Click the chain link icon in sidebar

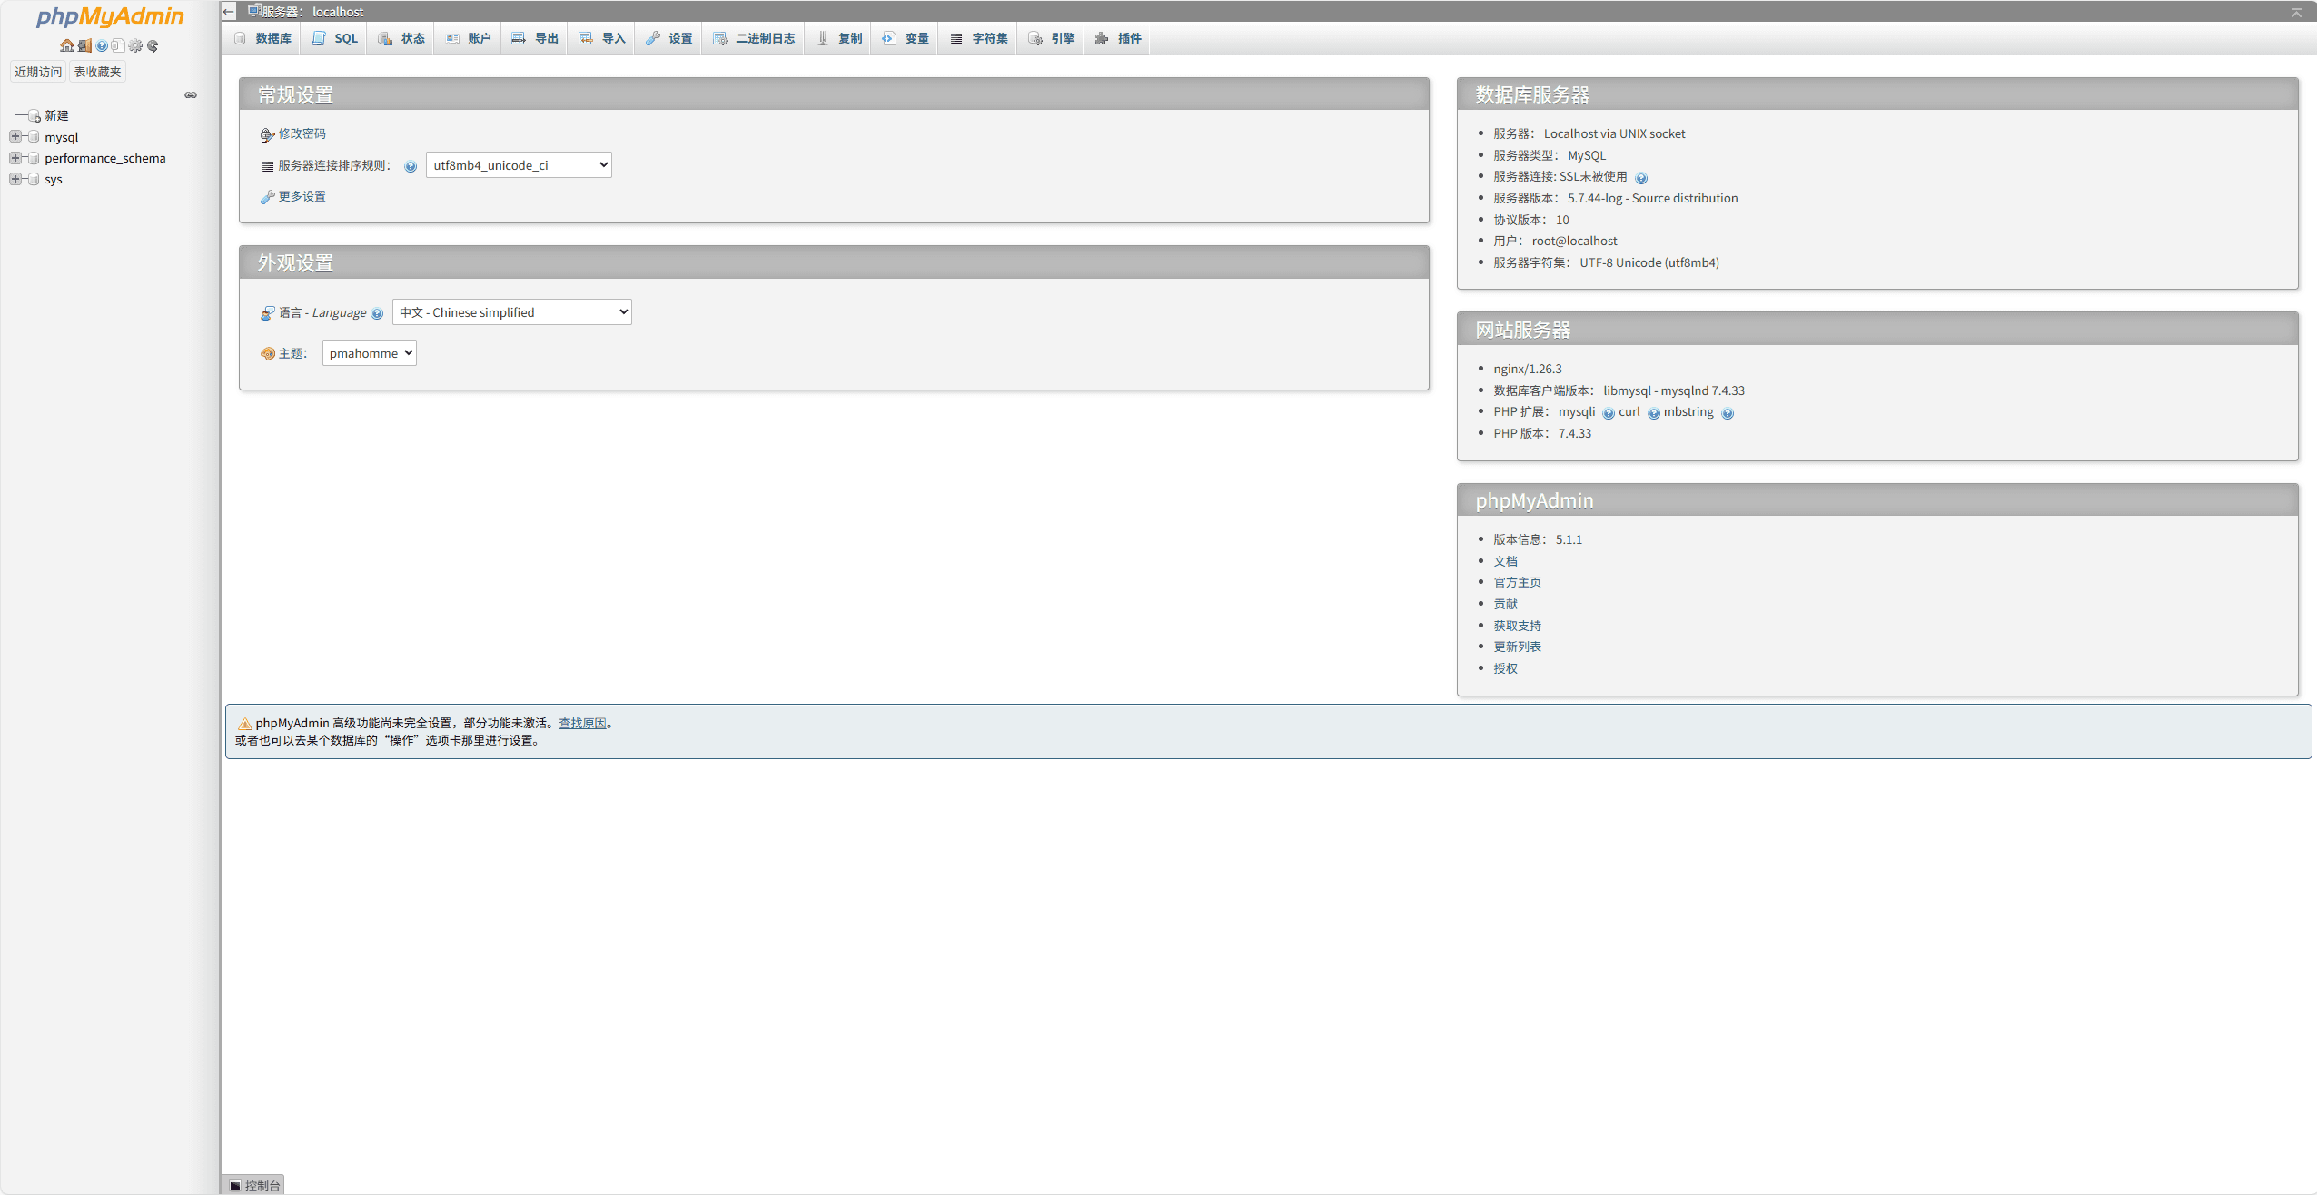(191, 94)
